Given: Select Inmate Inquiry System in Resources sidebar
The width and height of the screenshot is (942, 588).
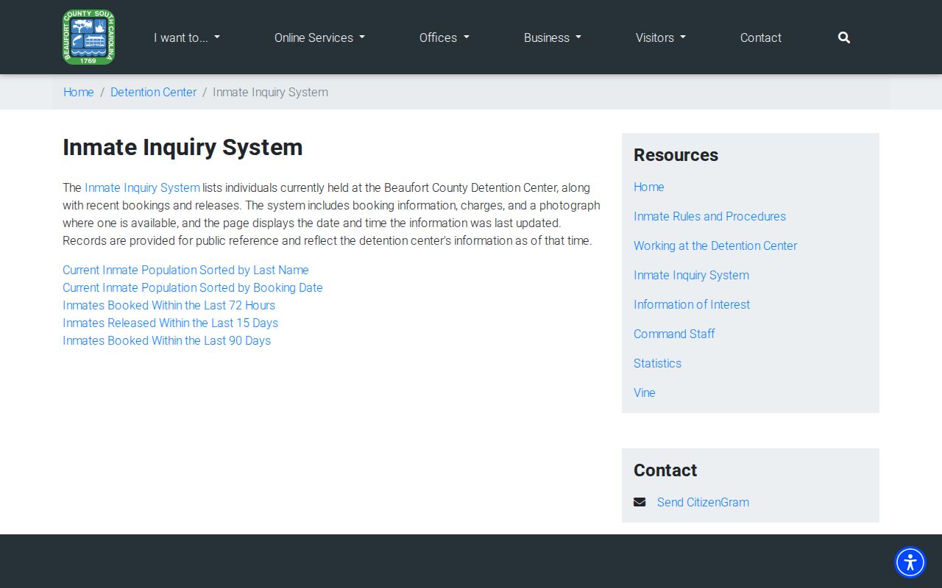Looking at the screenshot, I should (691, 275).
